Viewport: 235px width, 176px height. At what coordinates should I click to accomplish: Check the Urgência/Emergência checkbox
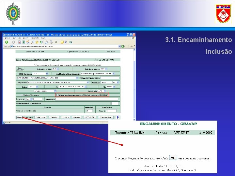(x=22, y=95)
